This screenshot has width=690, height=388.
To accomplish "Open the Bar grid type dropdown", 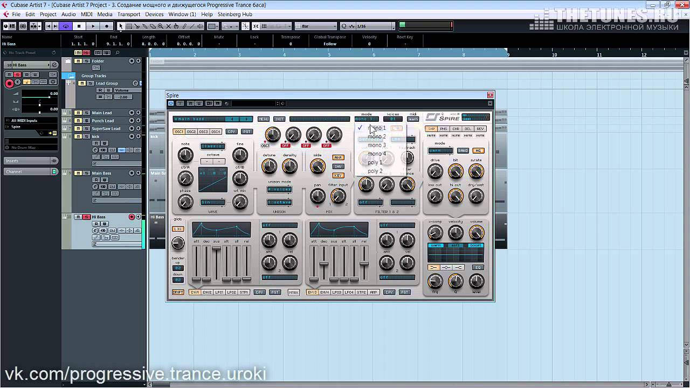I will [315, 26].
